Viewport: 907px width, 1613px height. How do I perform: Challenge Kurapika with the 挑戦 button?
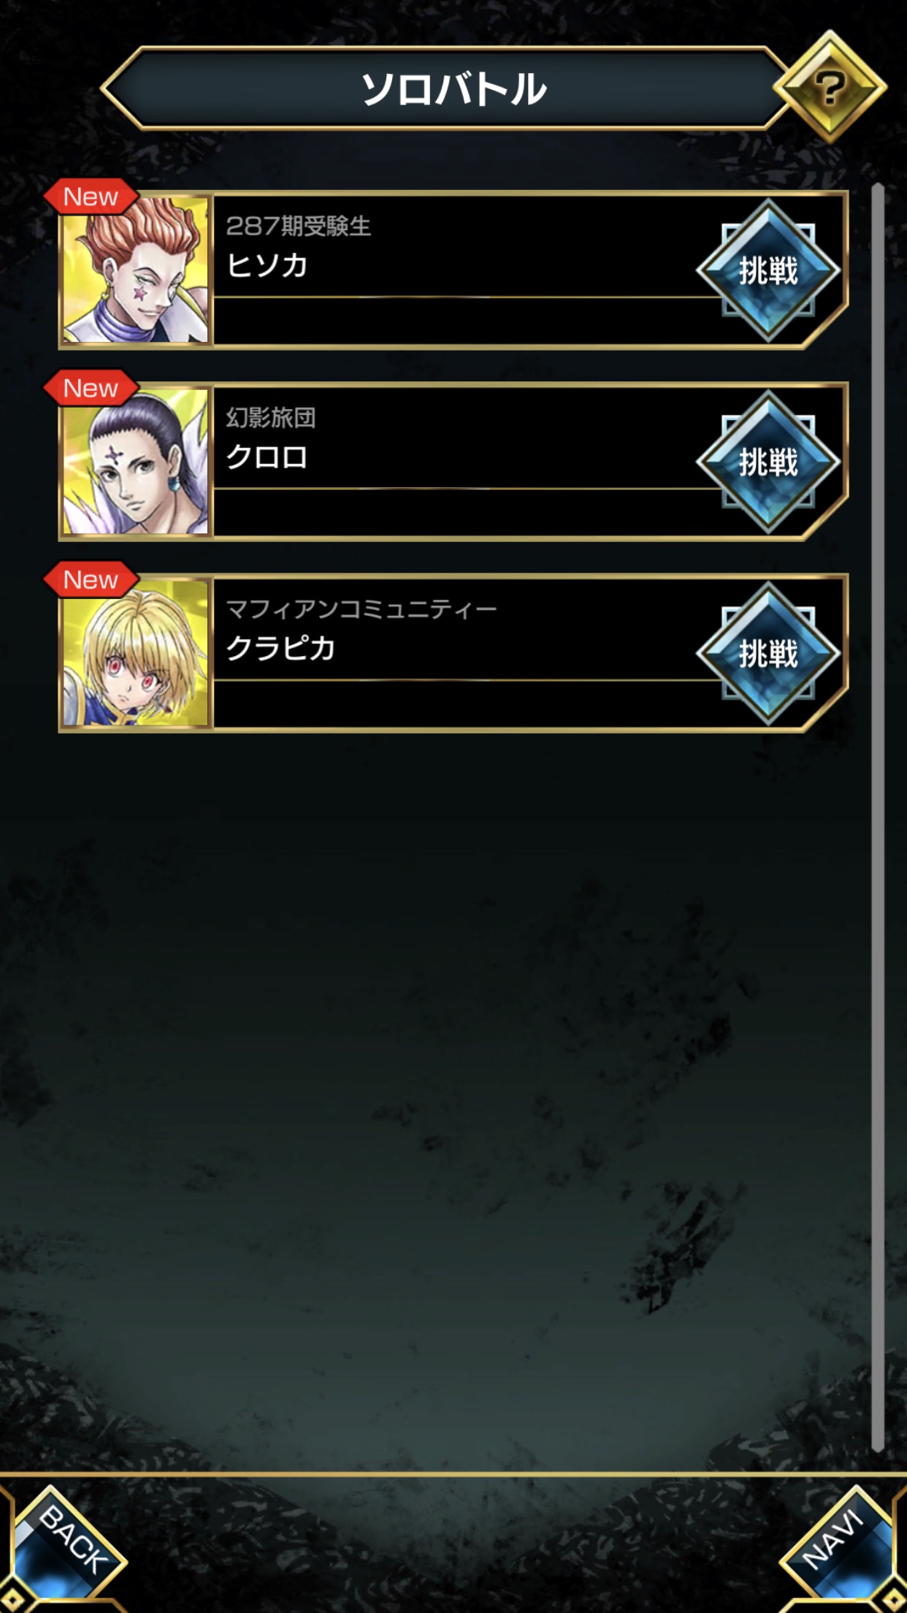coord(768,653)
